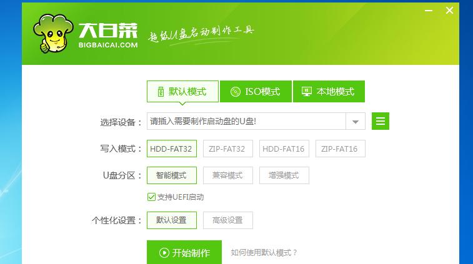The width and height of the screenshot is (473, 264).
Task: Click the 大白菜 brand title
Action: coord(108,31)
